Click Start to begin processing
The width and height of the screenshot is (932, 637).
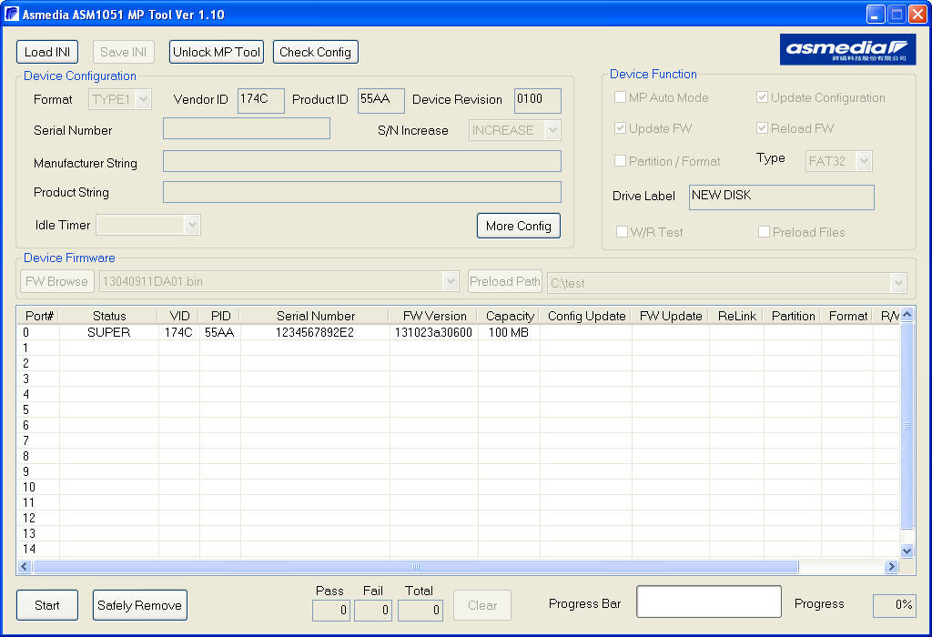(47, 605)
